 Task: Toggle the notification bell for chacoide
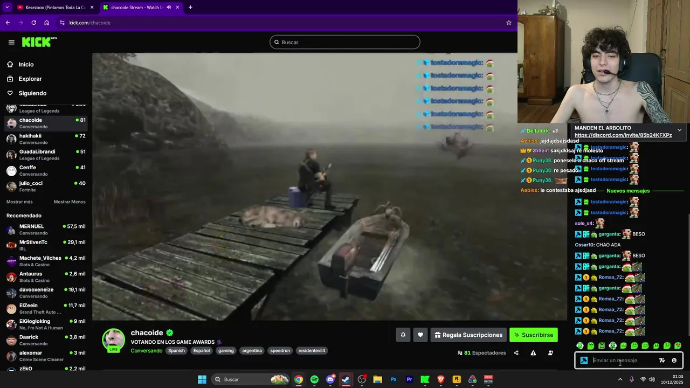403,335
